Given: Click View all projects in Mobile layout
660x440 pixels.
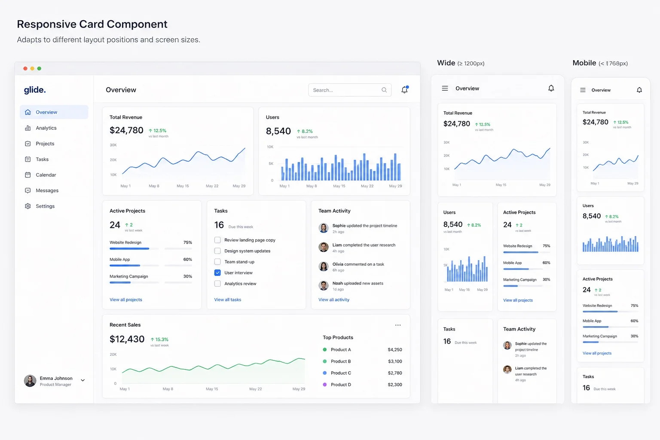Looking at the screenshot, I should (x=597, y=353).
